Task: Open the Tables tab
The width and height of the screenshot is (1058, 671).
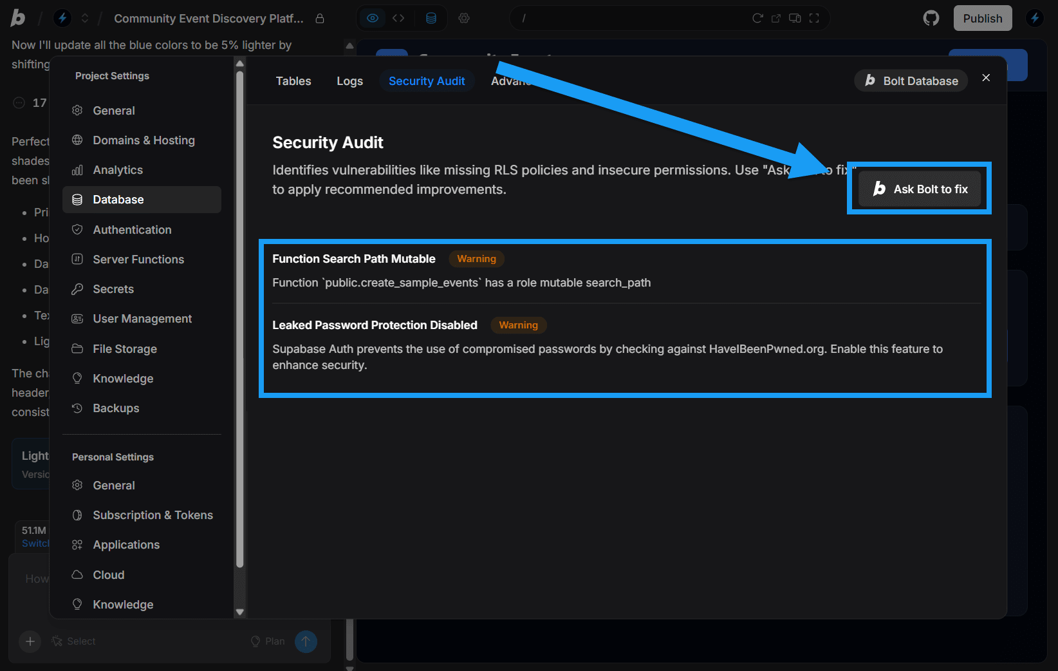Action: [x=293, y=80]
